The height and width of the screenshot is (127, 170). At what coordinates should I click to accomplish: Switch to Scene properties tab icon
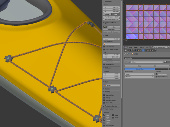pyautogui.click(x=134, y=50)
